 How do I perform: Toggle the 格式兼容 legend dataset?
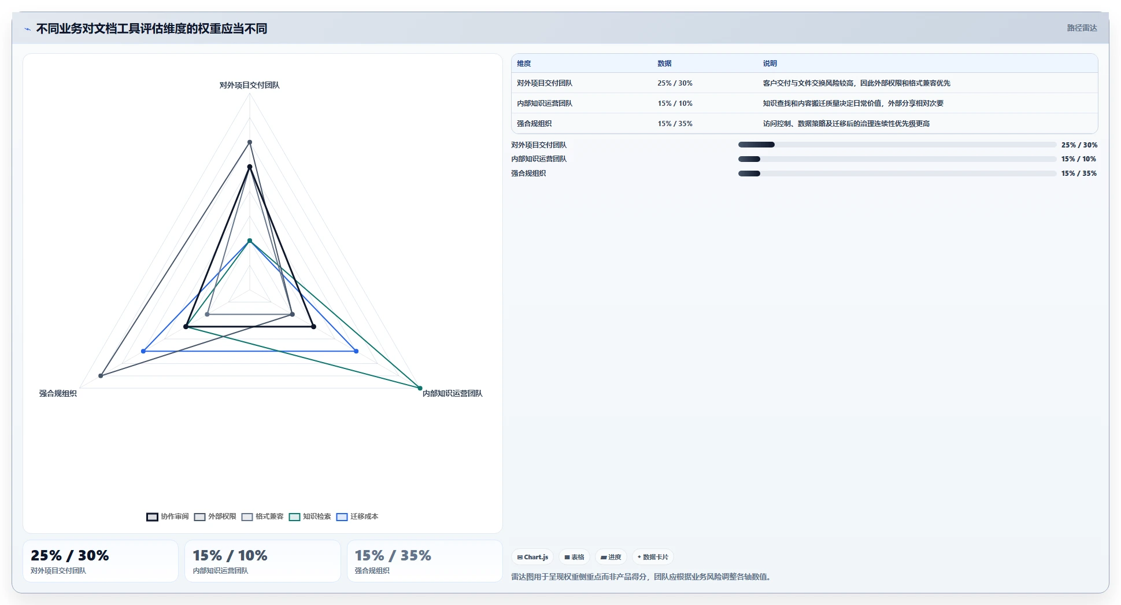pyautogui.click(x=262, y=517)
